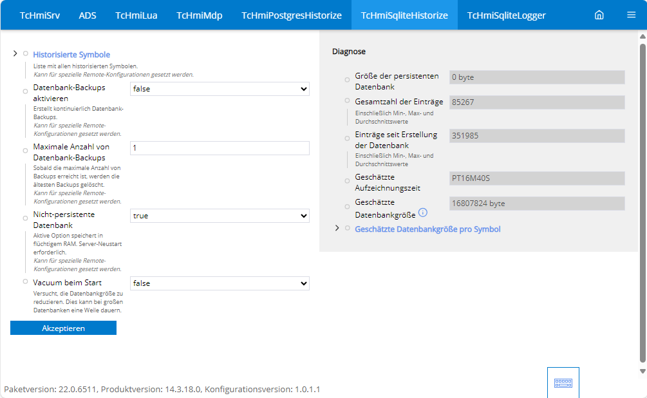The height and width of the screenshot is (398, 647).
Task: Click the 0 byte value field
Action: 537,77
